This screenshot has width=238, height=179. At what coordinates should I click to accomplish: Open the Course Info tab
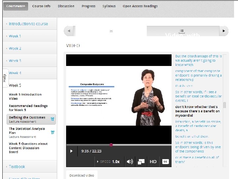point(41,6)
